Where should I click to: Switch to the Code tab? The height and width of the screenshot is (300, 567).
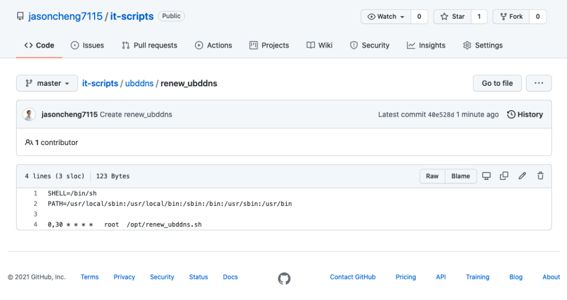pyautogui.click(x=39, y=45)
